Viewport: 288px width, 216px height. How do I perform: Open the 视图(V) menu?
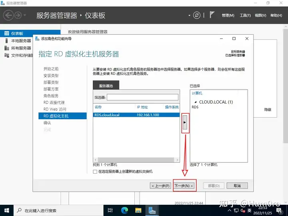coord(260,16)
